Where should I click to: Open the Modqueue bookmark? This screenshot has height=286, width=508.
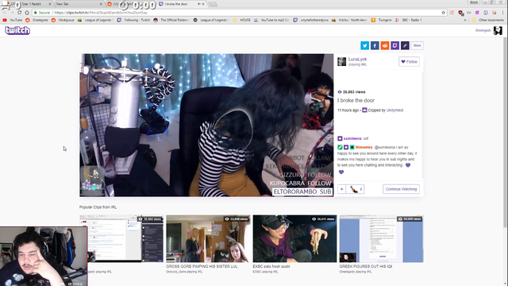(63, 20)
